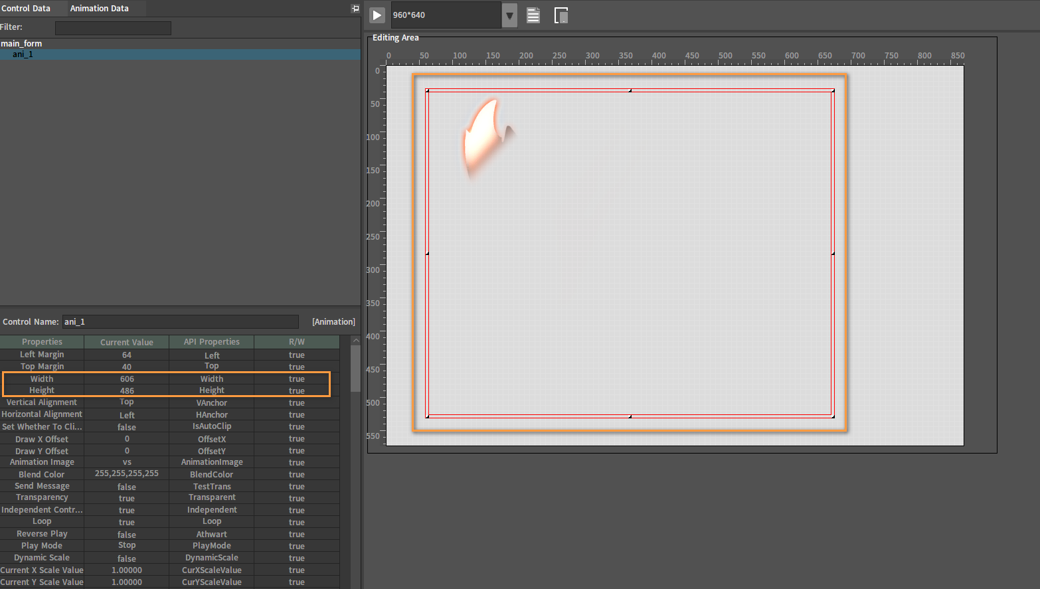Click the PlayMode API property cell

212,546
